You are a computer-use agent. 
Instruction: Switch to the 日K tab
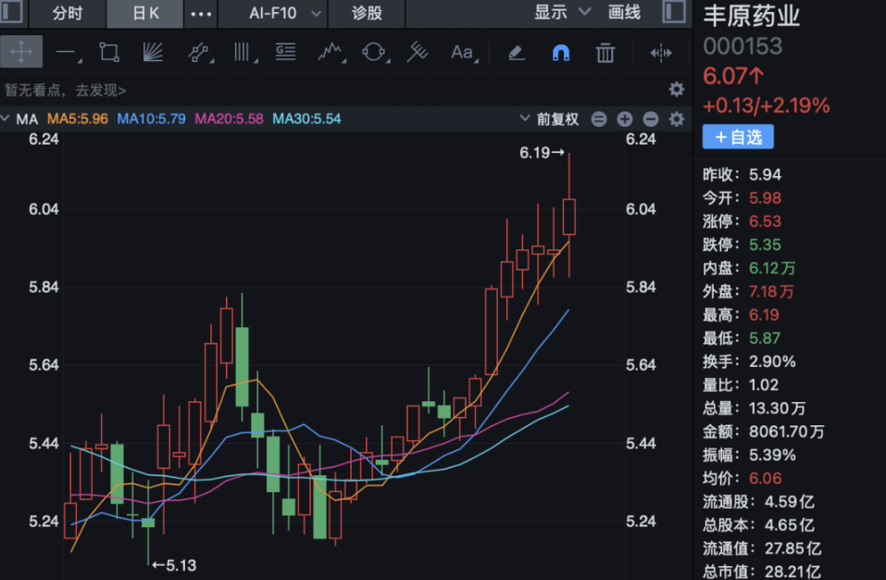(145, 13)
